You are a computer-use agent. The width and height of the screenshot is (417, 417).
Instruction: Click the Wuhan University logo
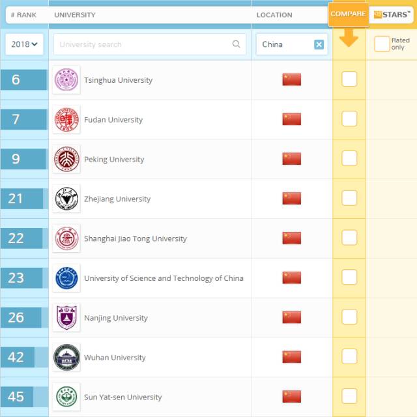click(66, 357)
